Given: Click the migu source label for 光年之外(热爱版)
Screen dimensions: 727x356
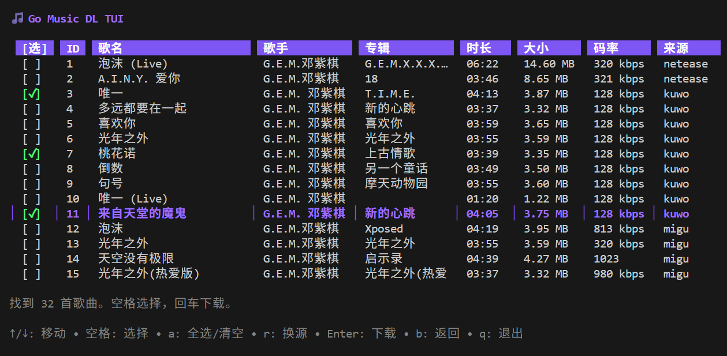Looking at the screenshot, I should point(676,273).
